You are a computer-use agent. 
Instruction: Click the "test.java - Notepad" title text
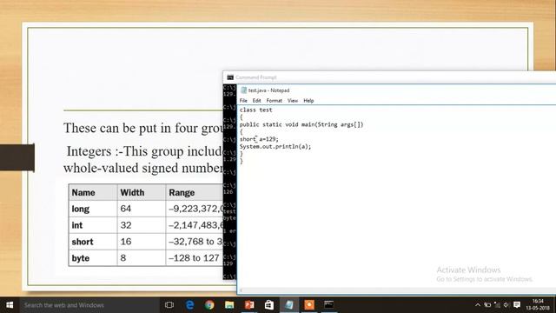pyautogui.click(x=268, y=90)
